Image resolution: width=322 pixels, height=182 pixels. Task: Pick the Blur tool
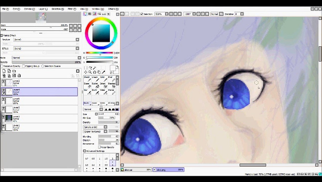tap(87, 92)
